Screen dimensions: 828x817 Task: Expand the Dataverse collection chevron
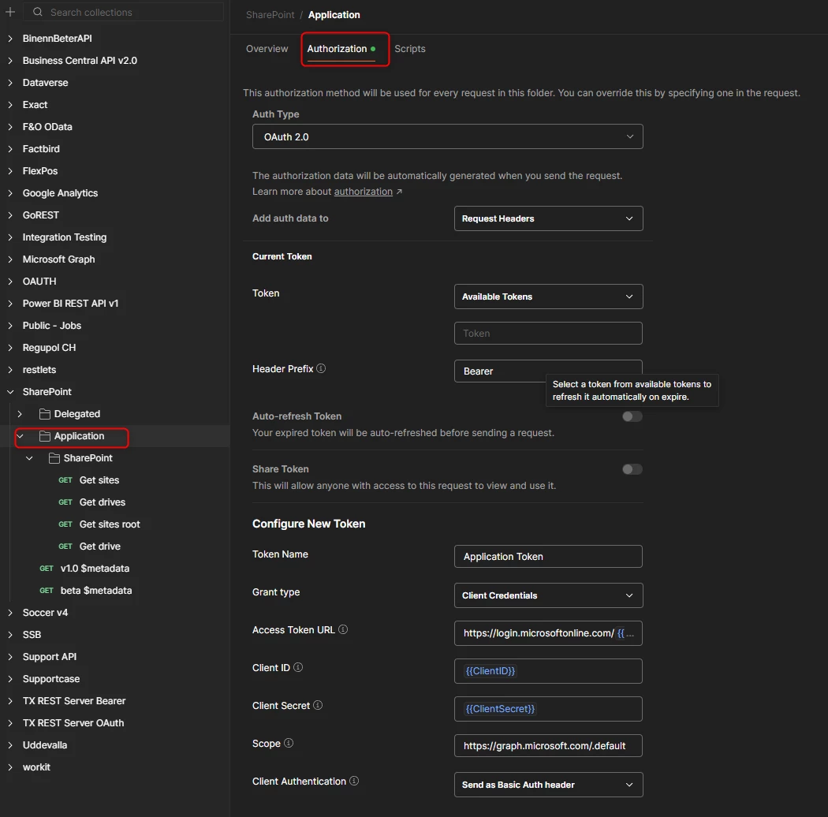(x=10, y=83)
